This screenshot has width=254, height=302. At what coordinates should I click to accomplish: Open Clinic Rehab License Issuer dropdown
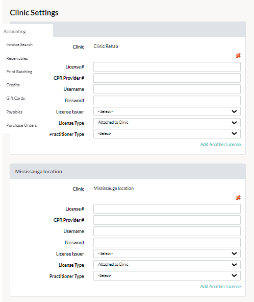167,111
